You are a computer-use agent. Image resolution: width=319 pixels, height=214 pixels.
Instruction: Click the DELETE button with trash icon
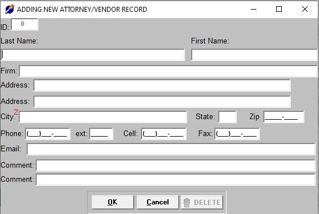(202, 202)
